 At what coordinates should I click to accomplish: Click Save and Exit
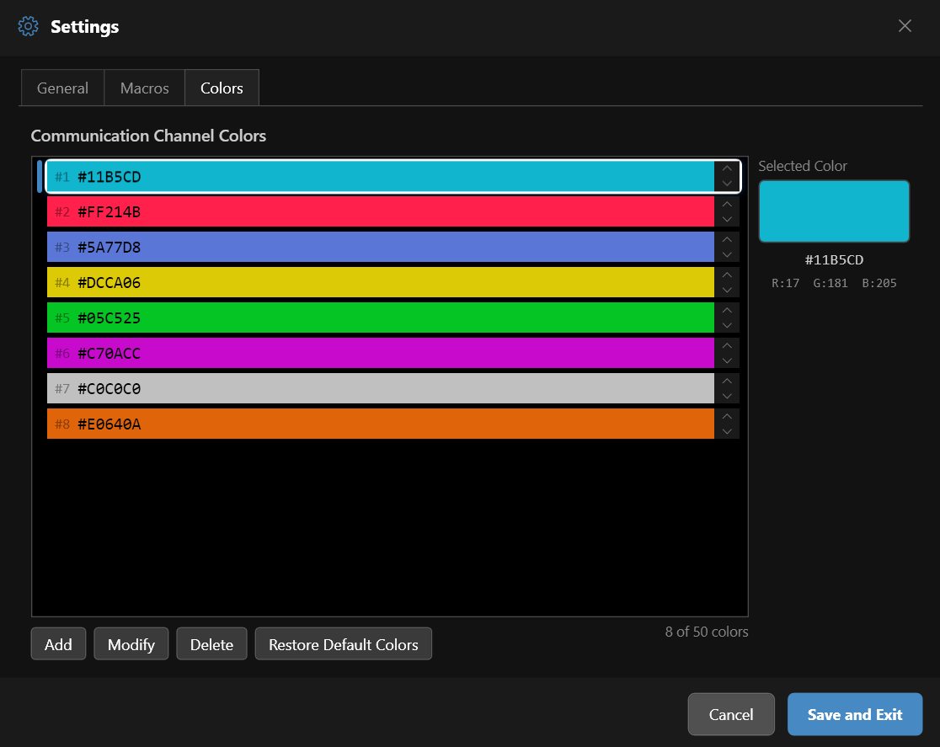point(854,714)
